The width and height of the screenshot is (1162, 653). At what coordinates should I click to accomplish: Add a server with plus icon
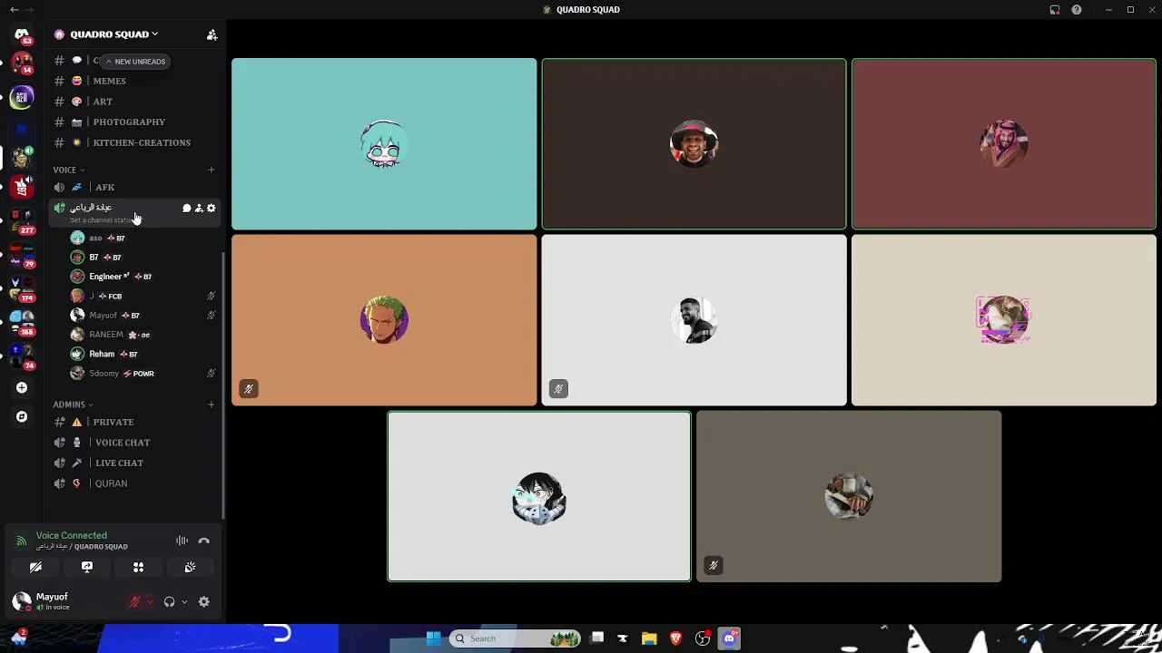[22, 388]
